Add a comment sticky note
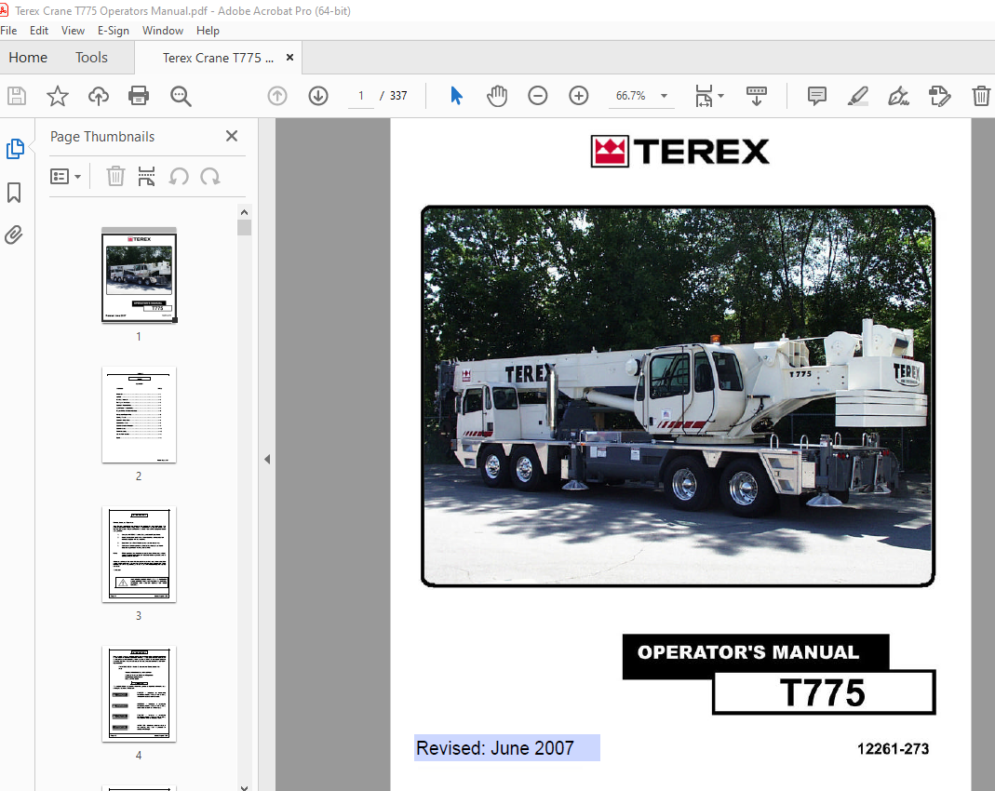995x791 pixels. (x=816, y=96)
